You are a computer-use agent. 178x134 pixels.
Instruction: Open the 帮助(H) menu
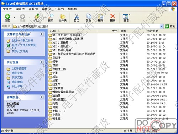click(x=72, y=9)
